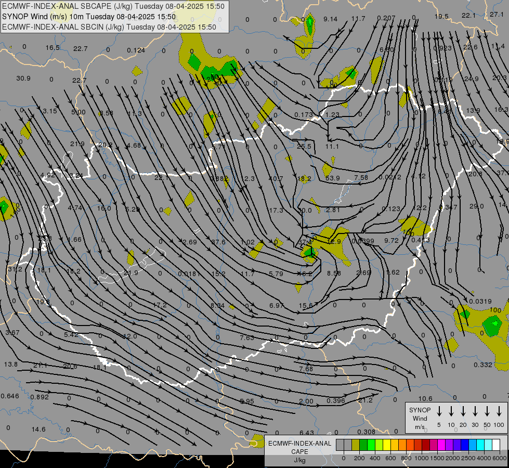Click the 0.646 value on the map

(10, 396)
